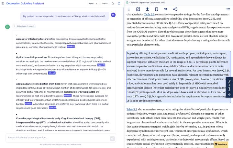Viewport: 233px width, 148px height.
Task: Open the Feedback button
Action: (x=221, y=144)
